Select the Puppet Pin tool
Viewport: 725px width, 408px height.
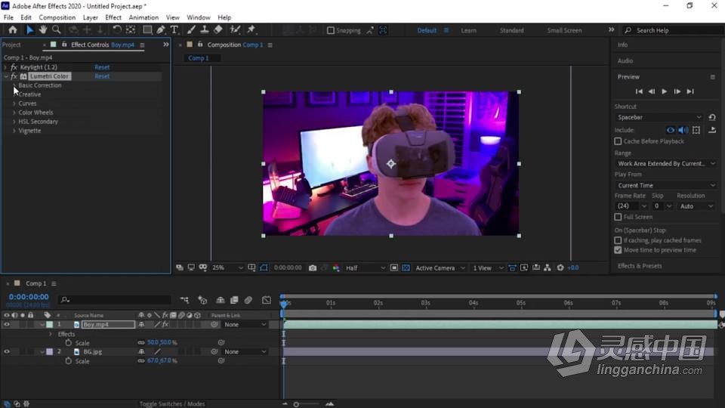coord(251,30)
